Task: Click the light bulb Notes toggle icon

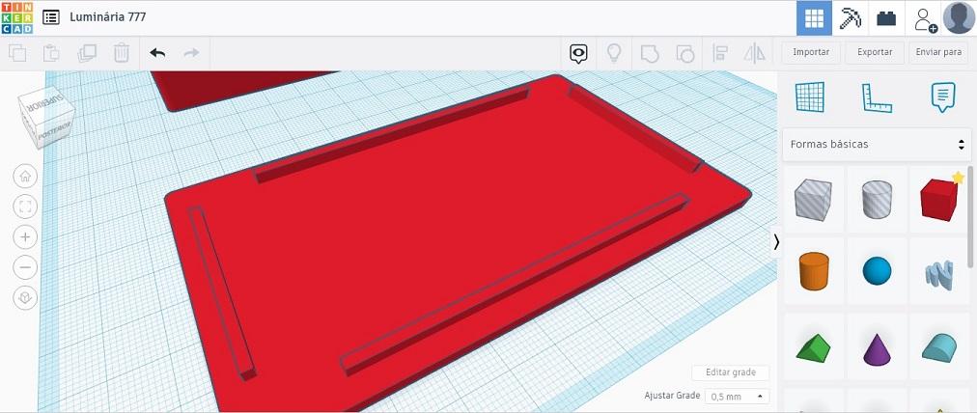Action: [614, 54]
